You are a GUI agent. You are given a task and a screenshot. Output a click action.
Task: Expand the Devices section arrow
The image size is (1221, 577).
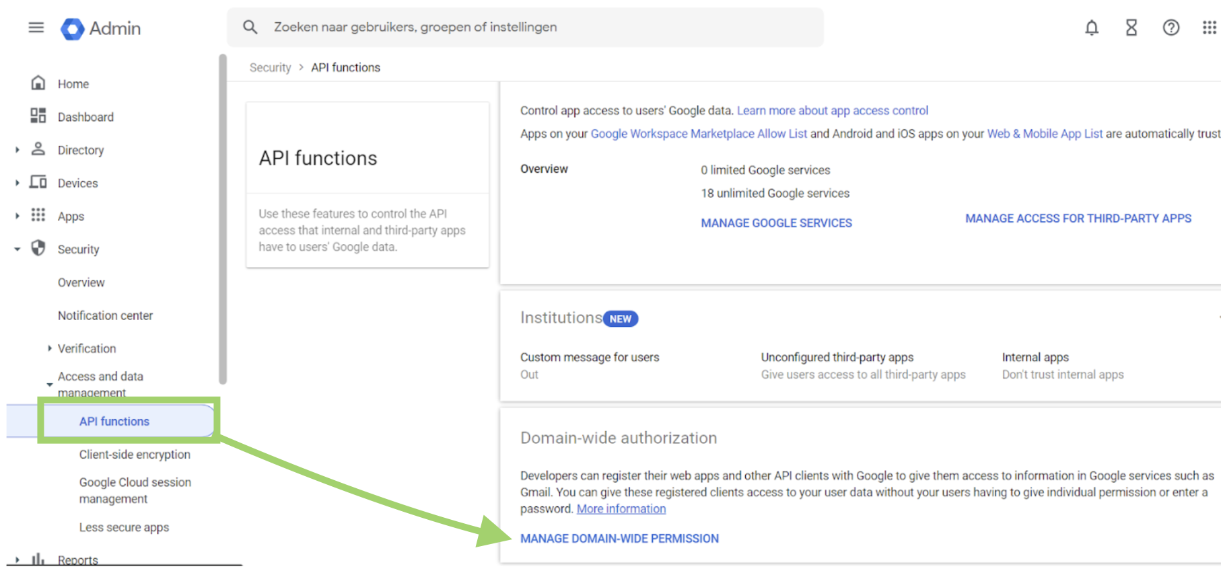click(x=18, y=183)
